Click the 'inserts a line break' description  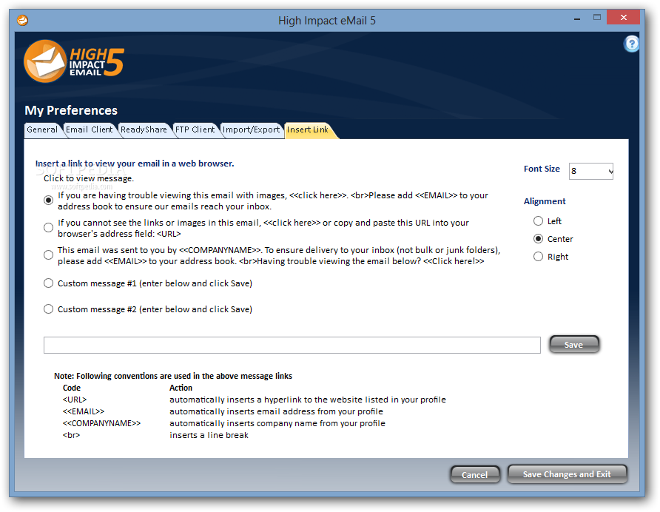click(x=209, y=435)
